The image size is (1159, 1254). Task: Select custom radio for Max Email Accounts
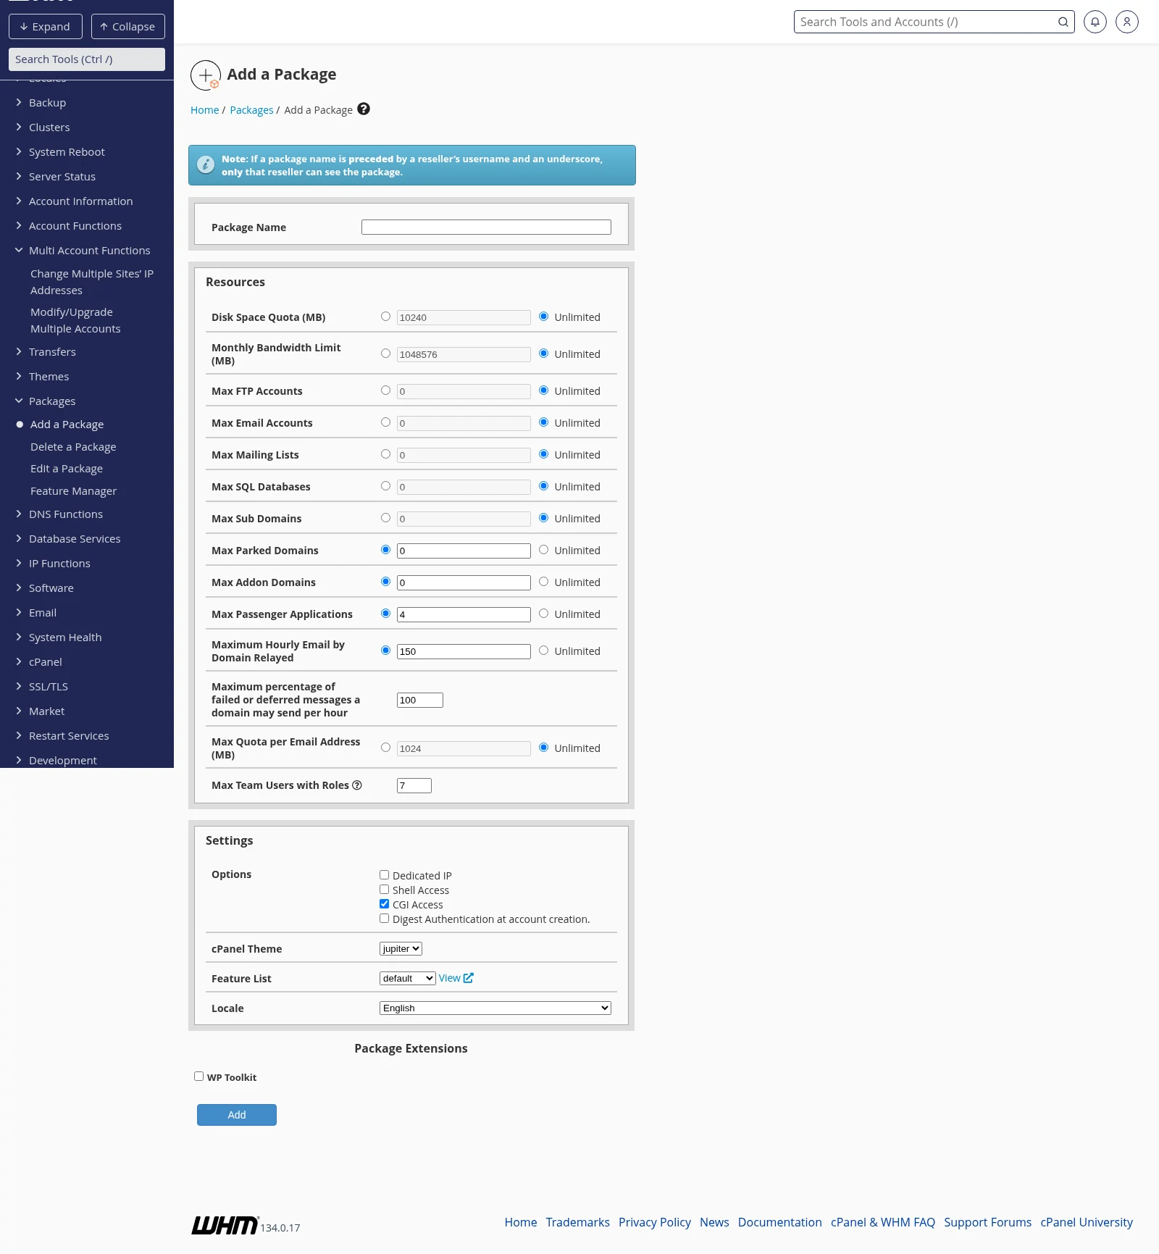[385, 422]
